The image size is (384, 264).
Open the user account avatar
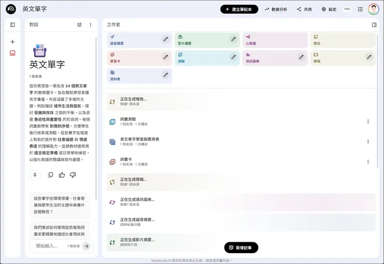tap(374, 9)
